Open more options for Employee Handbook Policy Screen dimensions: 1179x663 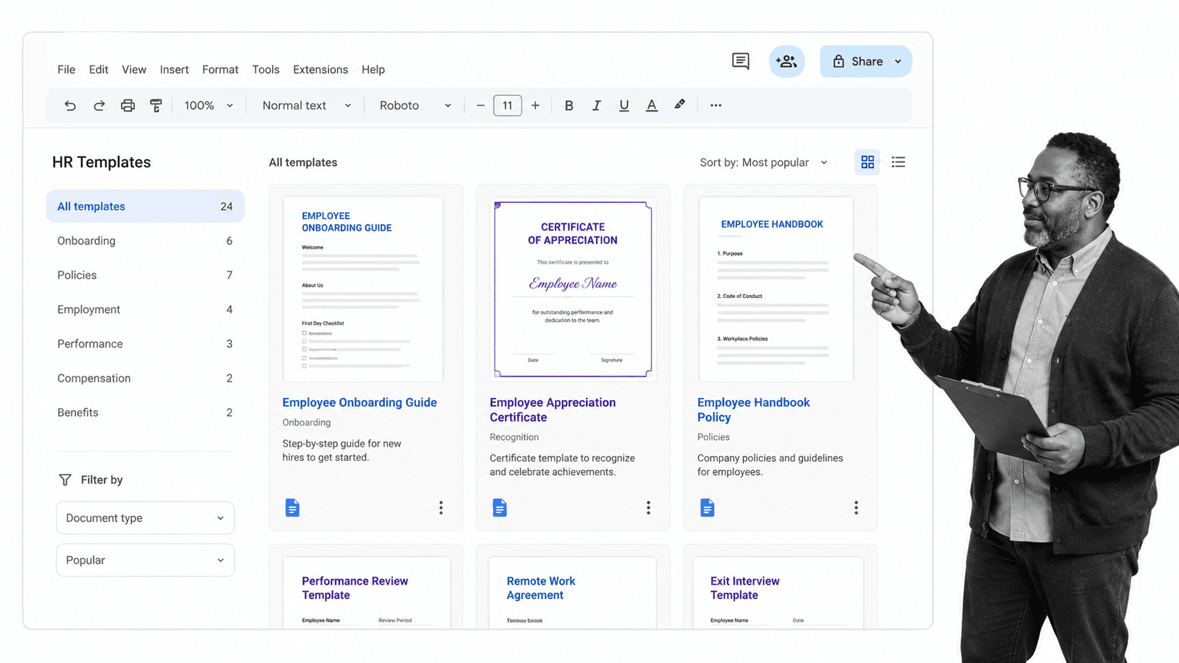coord(856,507)
